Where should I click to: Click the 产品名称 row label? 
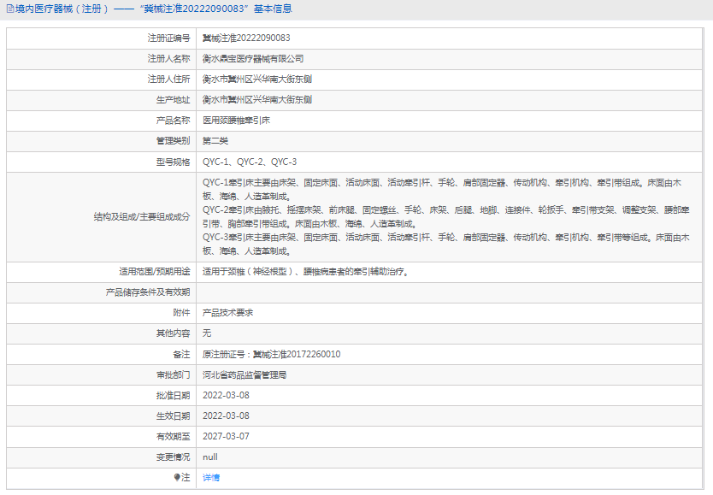click(173, 121)
